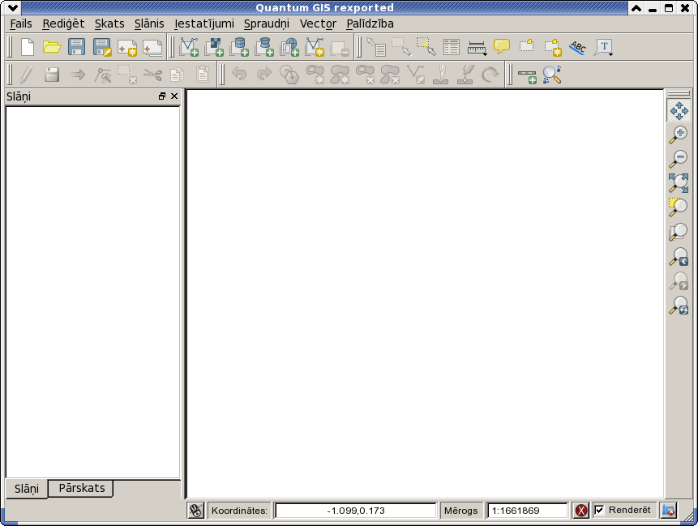The height and width of the screenshot is (526, 698).
Task: Toggle editing with the pencil icon
Action: coord(26,75)
